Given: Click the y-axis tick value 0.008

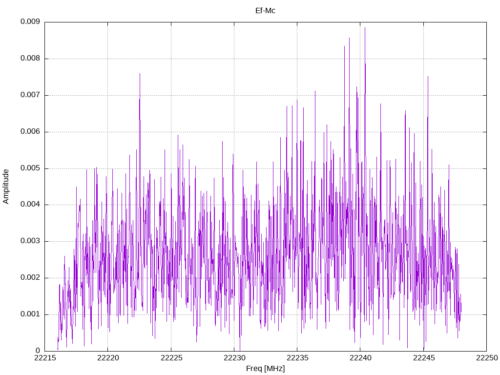Looking at the screenshot, I should pyautogui.click(x=30, y=59).
